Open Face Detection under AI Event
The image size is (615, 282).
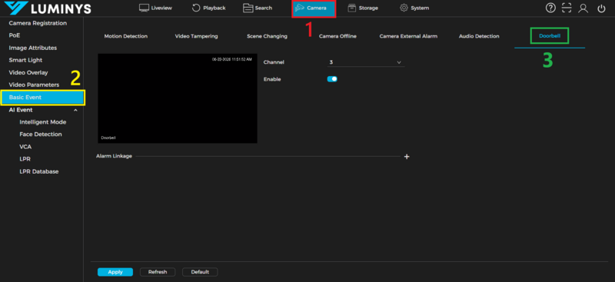pyautogui.click(x=41, y=134)
